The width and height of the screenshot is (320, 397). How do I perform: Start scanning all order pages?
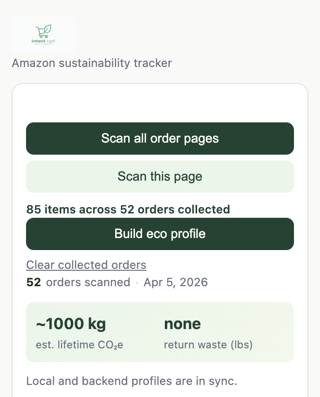point(160,138)
